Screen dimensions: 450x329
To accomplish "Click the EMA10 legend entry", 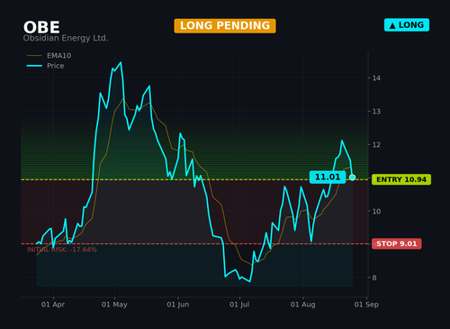I will (x=49, y=56).
